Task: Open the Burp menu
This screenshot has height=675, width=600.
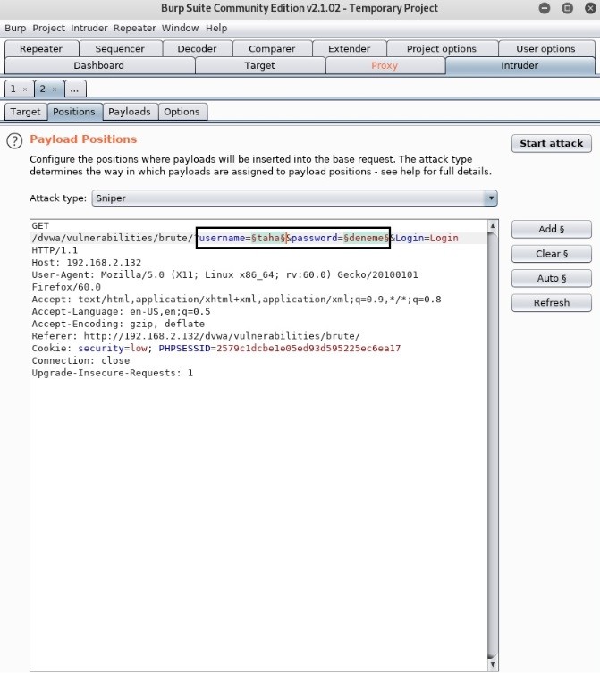Action: pyautogui.click(x=15, y=29)
